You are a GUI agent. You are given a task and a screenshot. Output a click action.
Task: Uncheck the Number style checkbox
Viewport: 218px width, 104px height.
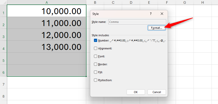[96, 40]
